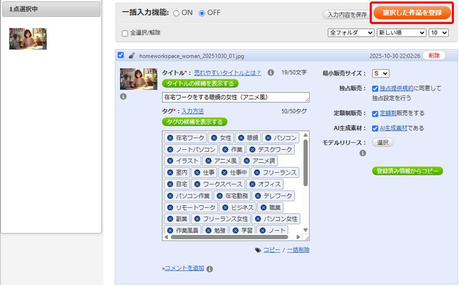
Task: Remove the フリーランス tag x icon
Action: [x=257, y=173]
